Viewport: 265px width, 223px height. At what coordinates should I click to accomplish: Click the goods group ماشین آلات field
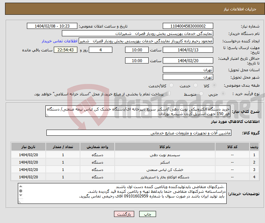point(139,133)
